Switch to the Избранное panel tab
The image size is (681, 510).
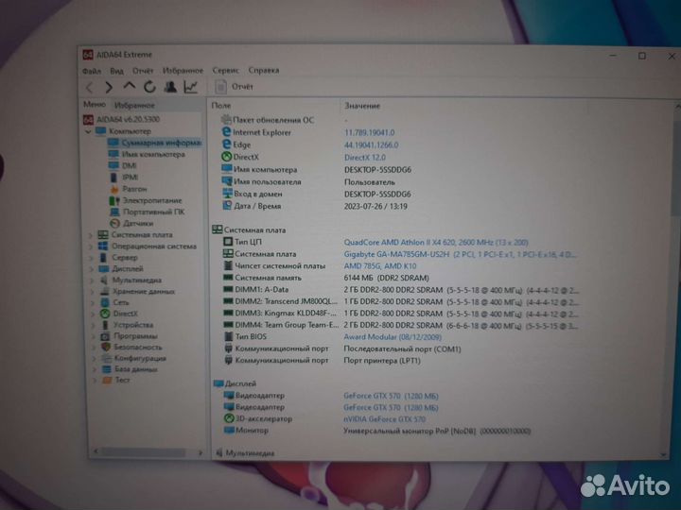(134, 105)
